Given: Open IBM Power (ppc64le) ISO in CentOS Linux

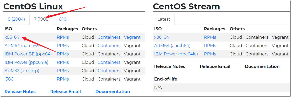Looking at the screenshot, I should (26, 62).
